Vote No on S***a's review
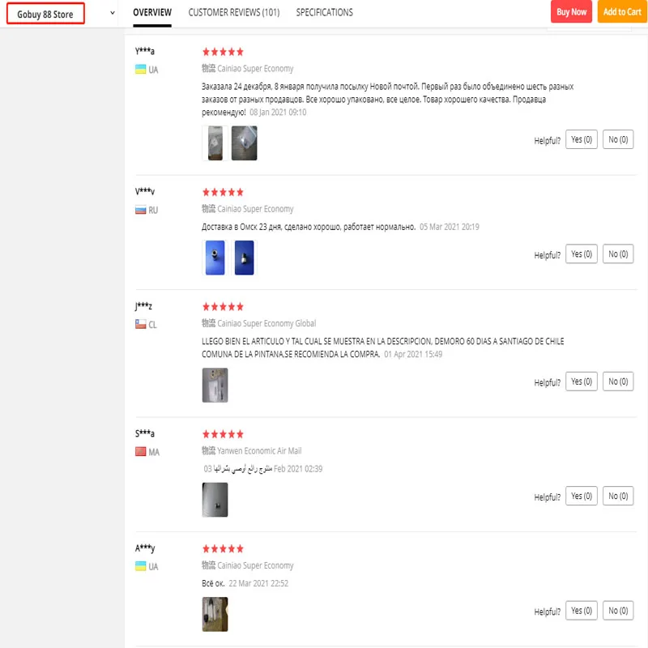648x648 pixels. pos(618,496)
